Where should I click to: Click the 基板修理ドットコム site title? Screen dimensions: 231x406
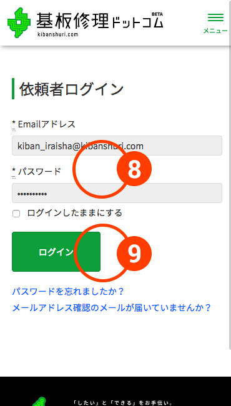coord(100,20)
